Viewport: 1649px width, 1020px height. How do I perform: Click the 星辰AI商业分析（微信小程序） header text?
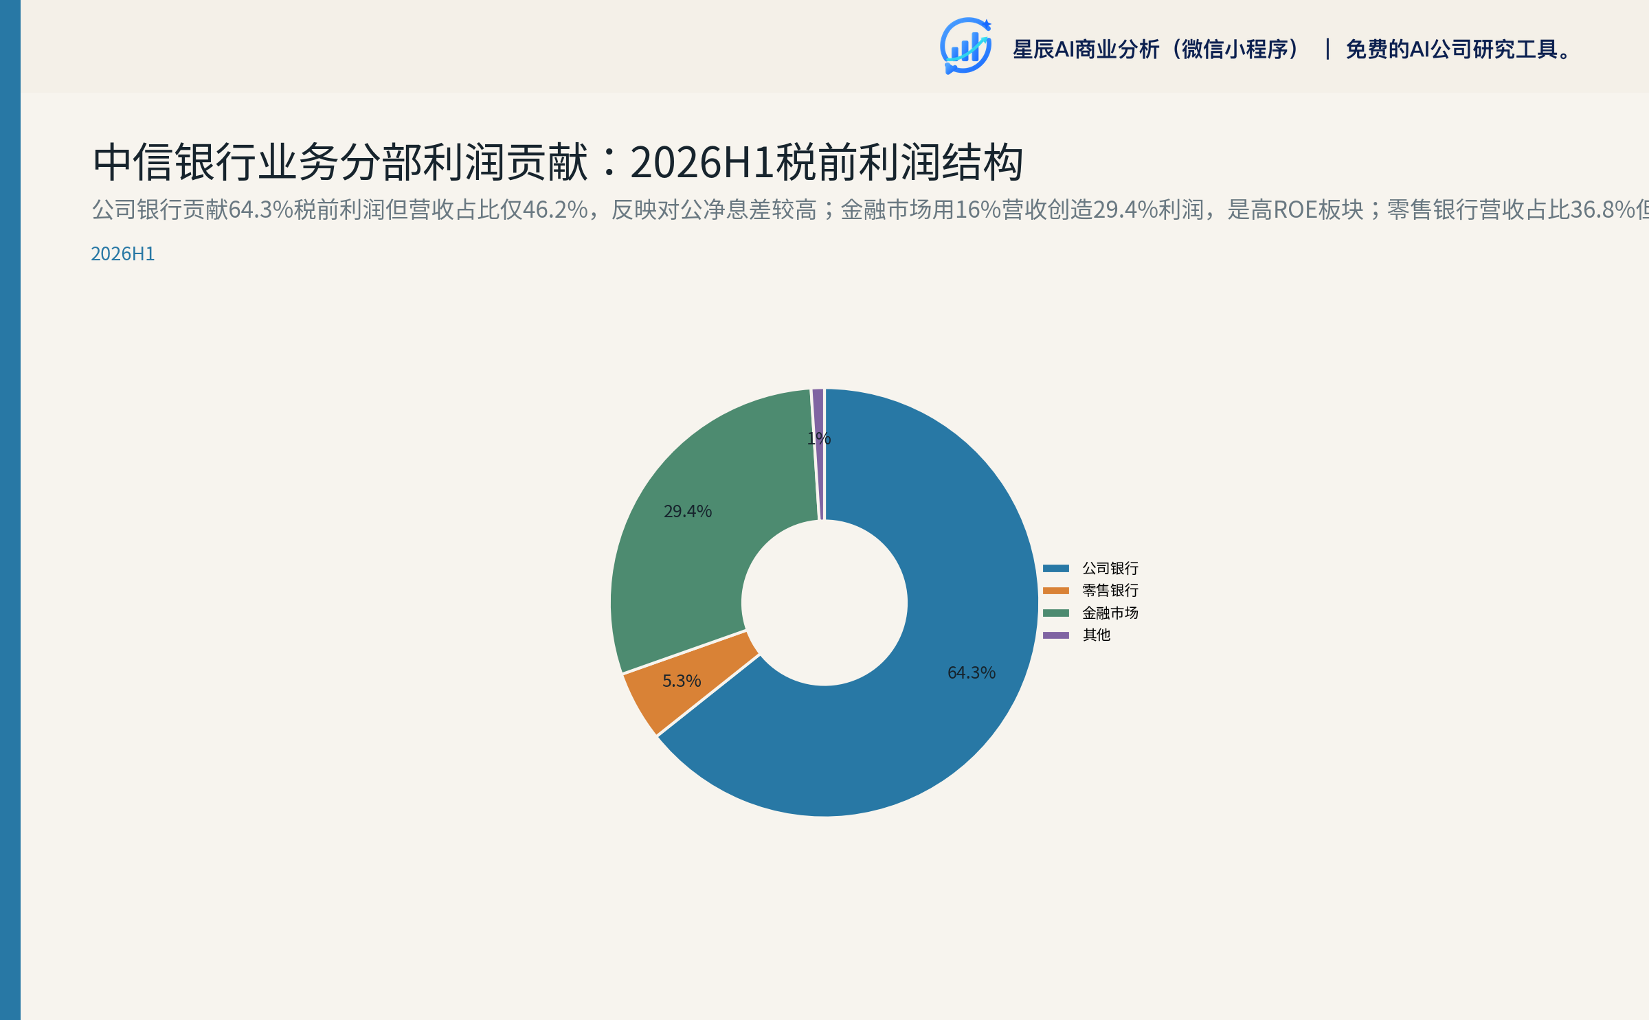1156,49
